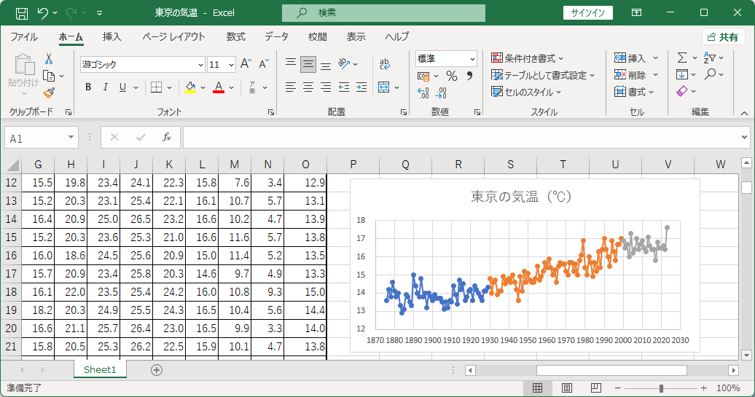Click the Wrap Text icon
This screenshot has height=397, width=755.
[384, 63]
